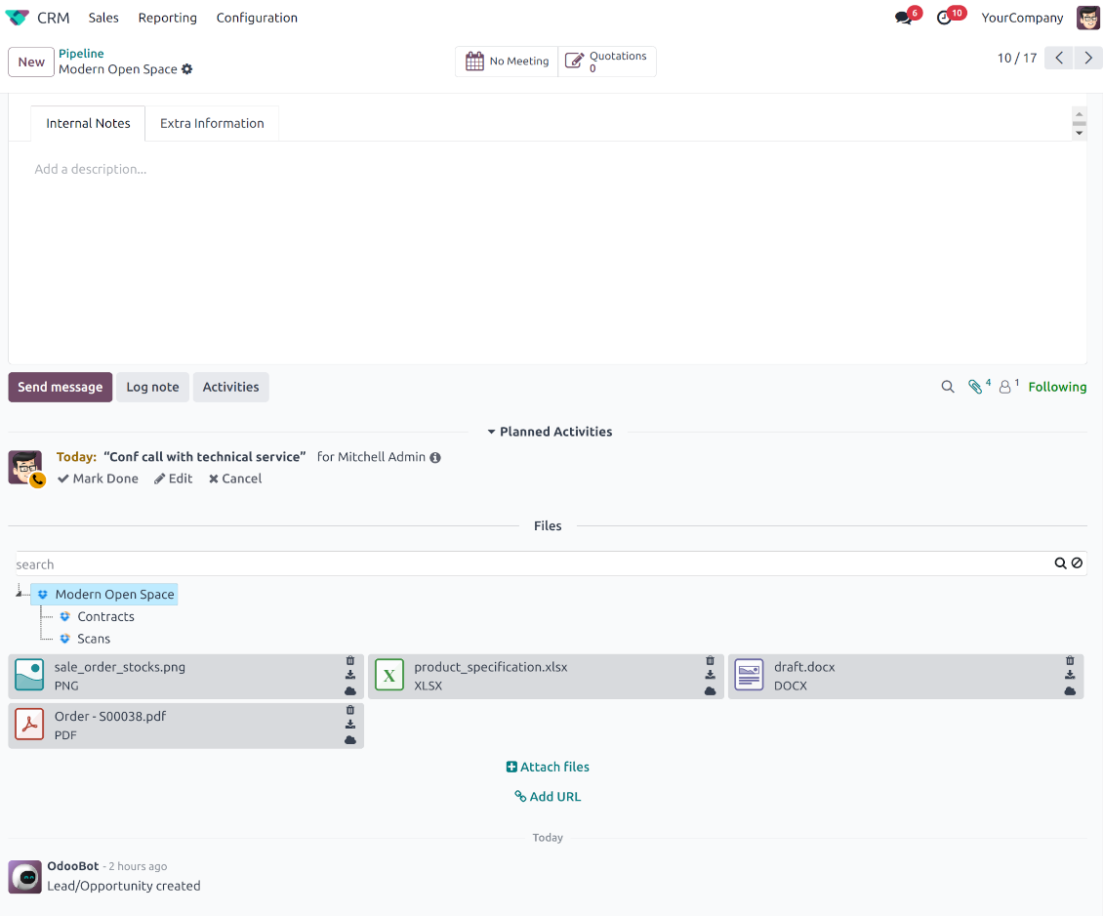Mark Done the conf call activity

98,479
